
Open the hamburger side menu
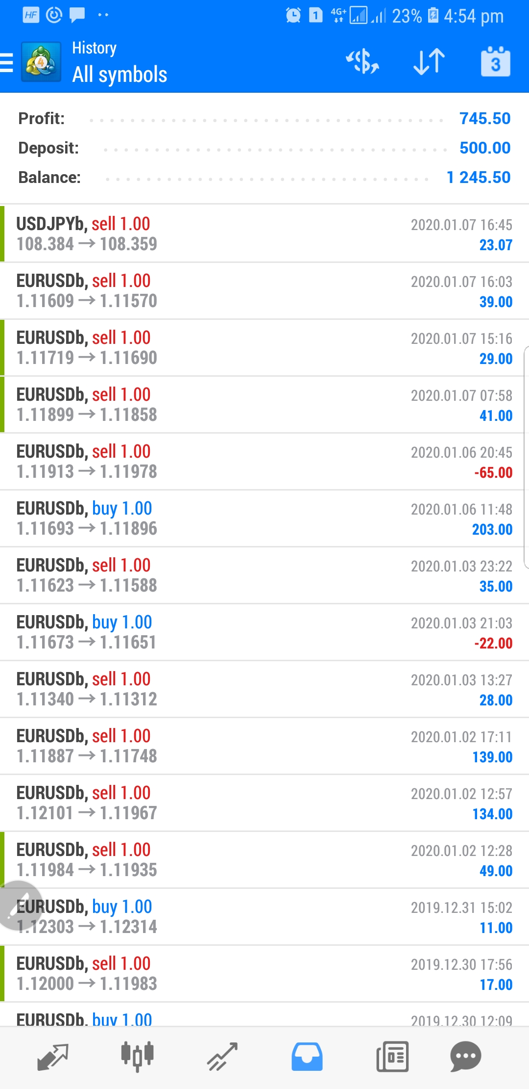(x=7, y=63)
